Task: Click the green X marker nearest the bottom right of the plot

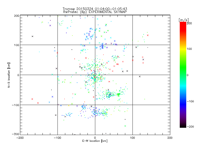Action: pos(125,126)
